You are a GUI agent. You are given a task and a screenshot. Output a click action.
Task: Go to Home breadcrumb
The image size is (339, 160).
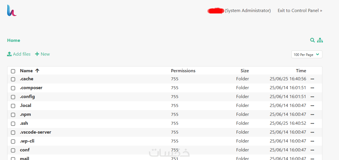(x=13, y=40)
